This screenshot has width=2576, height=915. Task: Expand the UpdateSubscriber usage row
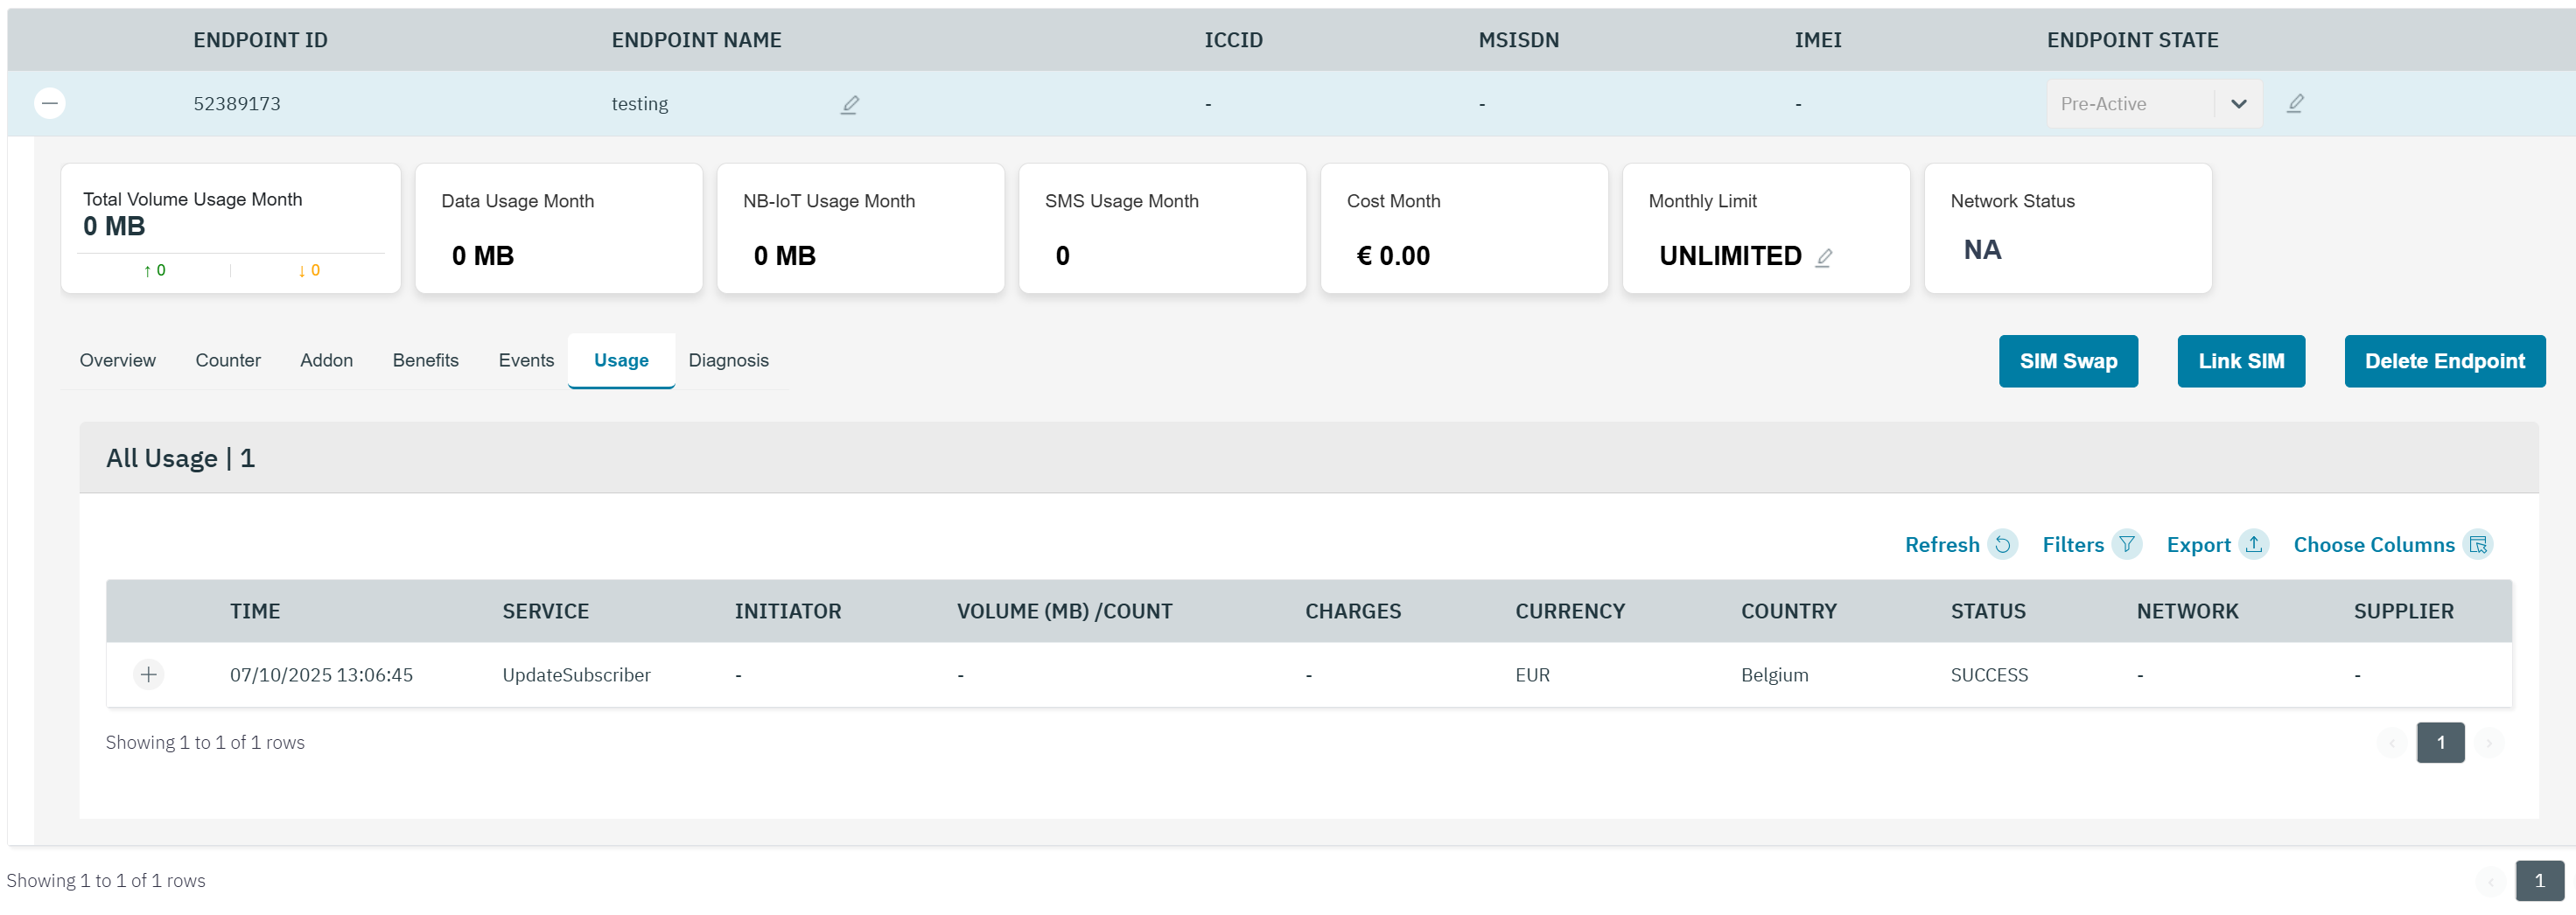tap(148, 674)
